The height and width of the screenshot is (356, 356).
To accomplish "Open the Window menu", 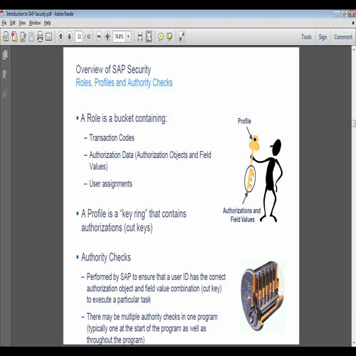I will tap(35, 23).
